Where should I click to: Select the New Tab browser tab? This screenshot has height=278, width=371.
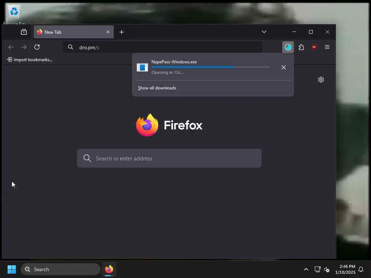tap(74, 32)
